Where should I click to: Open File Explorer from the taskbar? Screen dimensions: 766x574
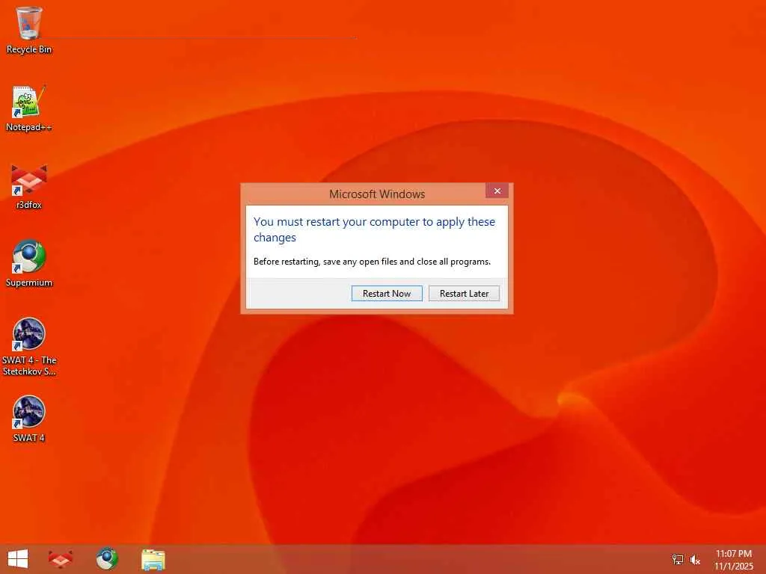pyautogui.click(x=153, y=559)
